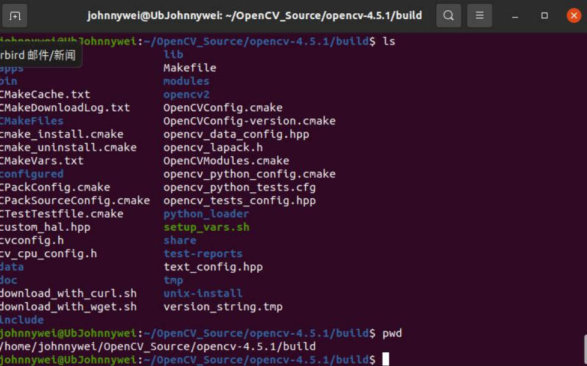The width and height of the screenshot is (587, 366).
Task: Close the terminal with the orange button
Action: pyautogui.click(x=573, y=16)
